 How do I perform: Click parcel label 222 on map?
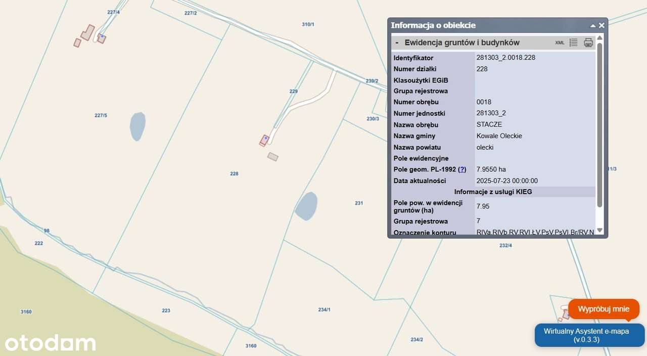(39, 243)
